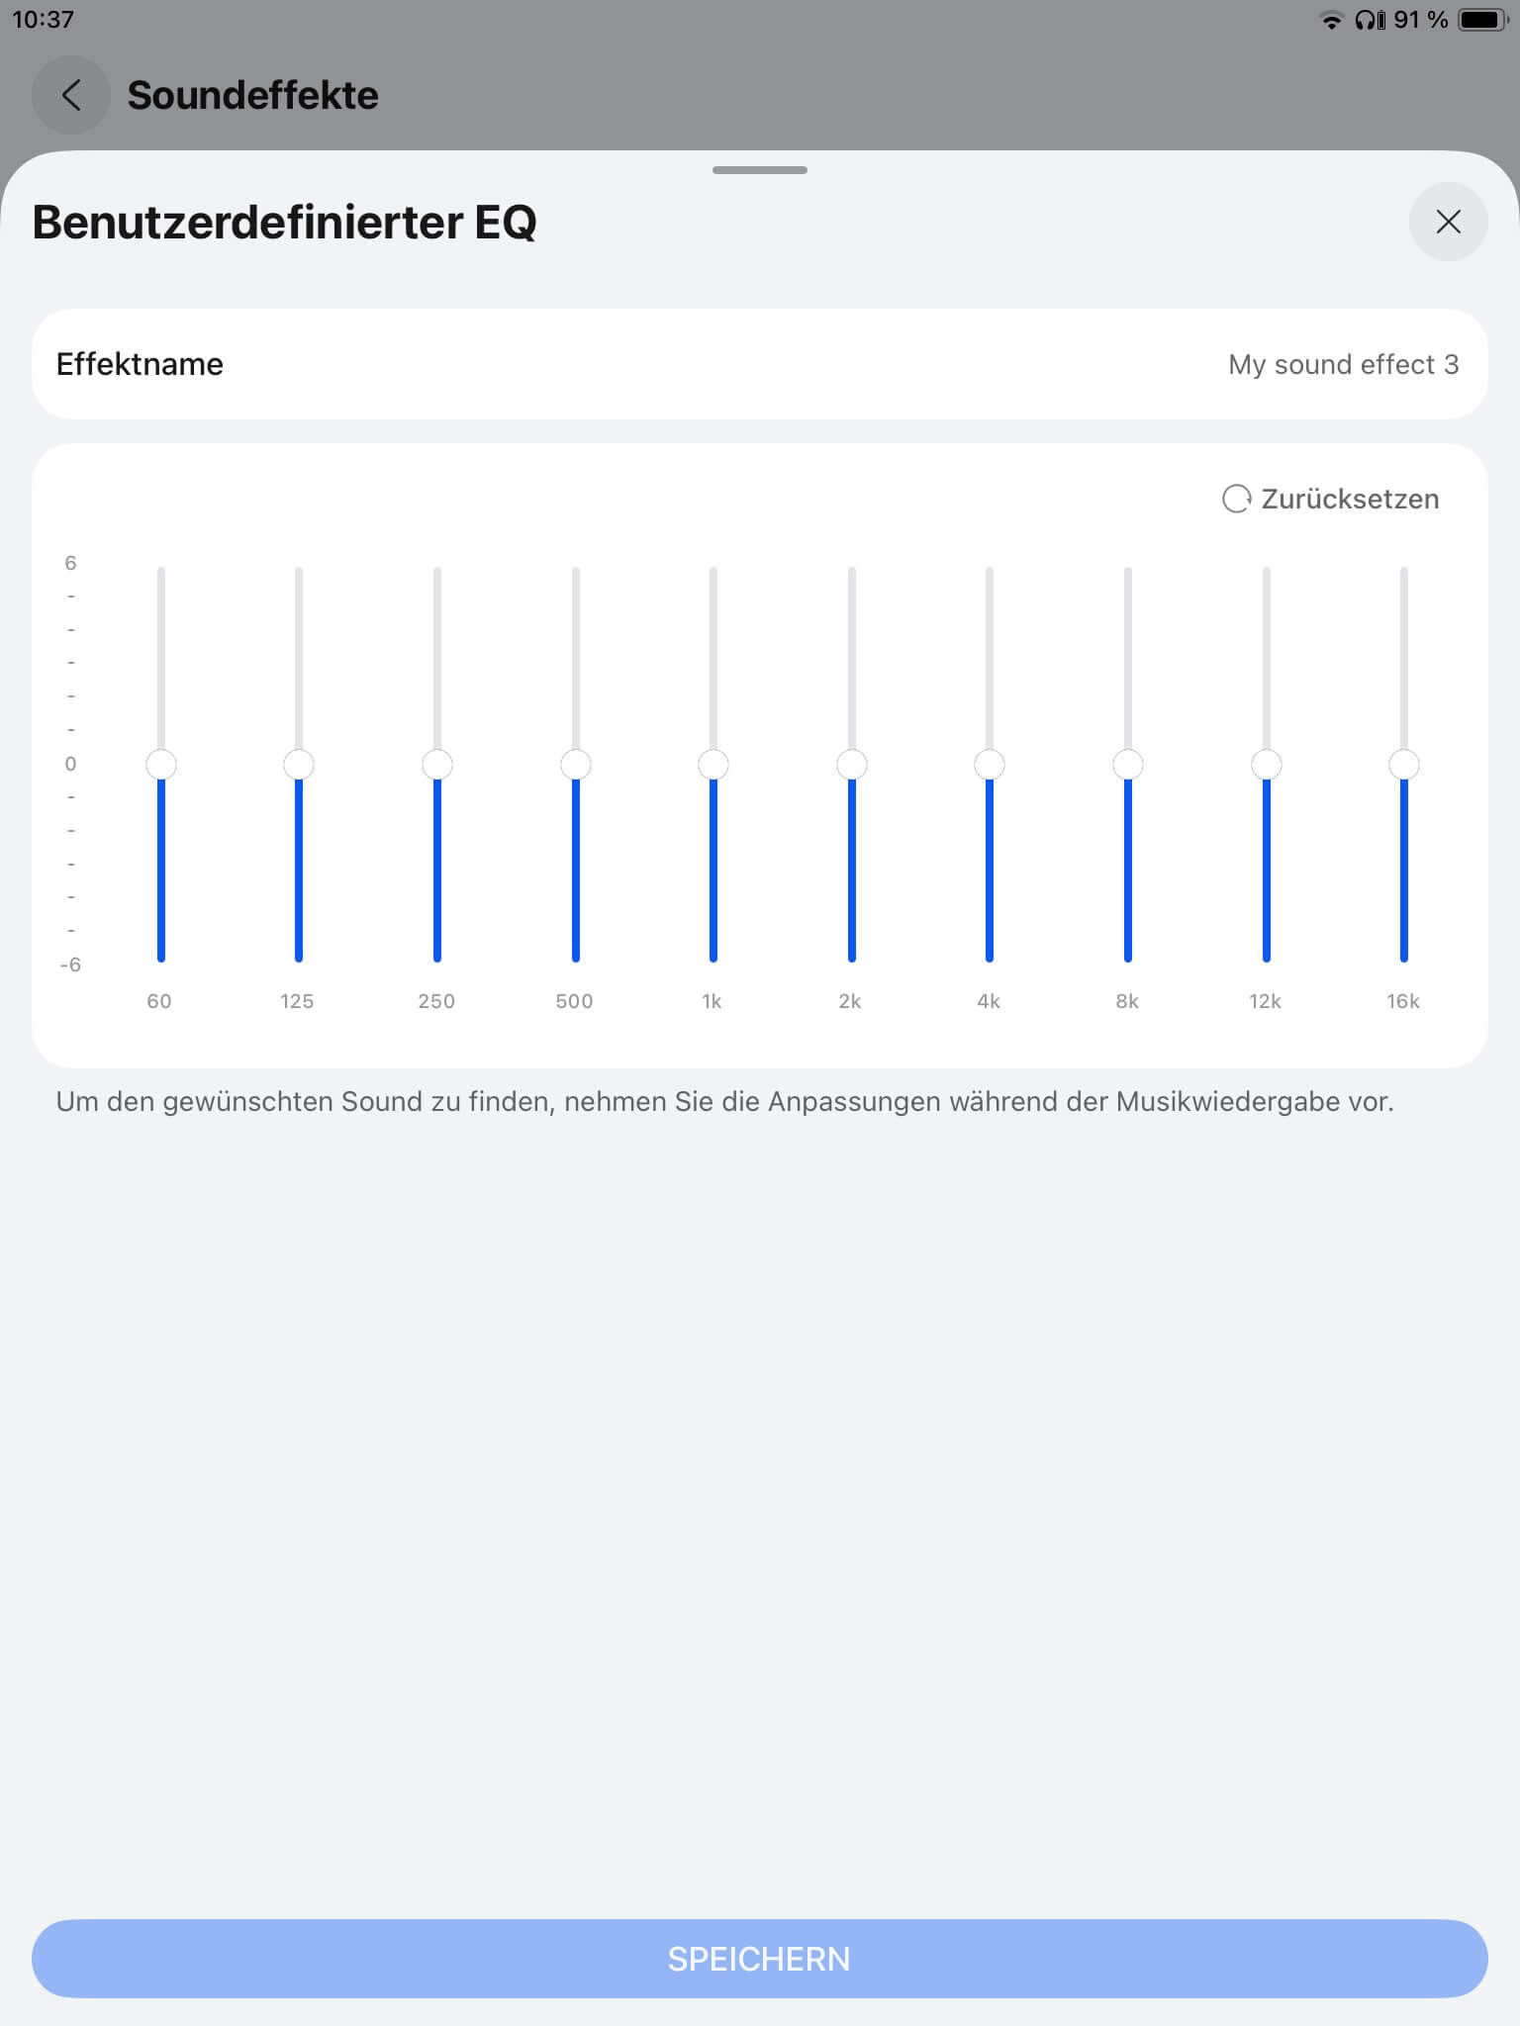The width and height of the screenshot is (1520, 2026).
Task: Click the 16k slider knob
Action: (1403, 765)
